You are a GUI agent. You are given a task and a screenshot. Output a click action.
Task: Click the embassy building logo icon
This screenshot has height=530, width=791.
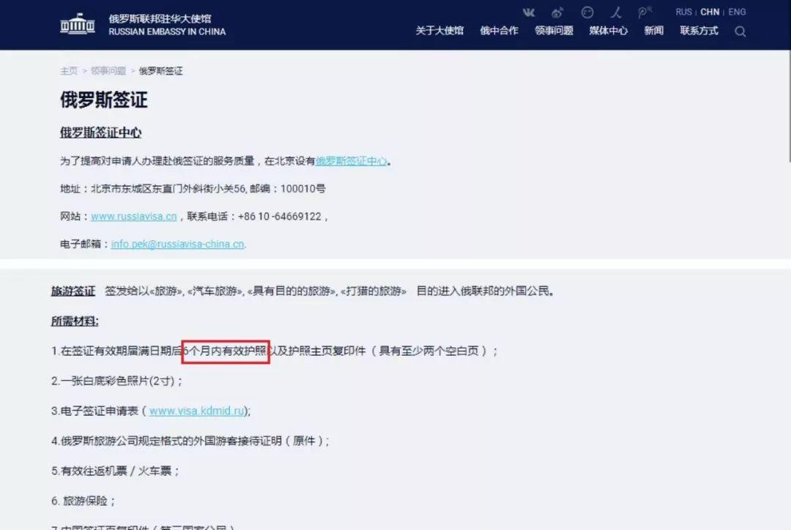click(x=78, y=24)
